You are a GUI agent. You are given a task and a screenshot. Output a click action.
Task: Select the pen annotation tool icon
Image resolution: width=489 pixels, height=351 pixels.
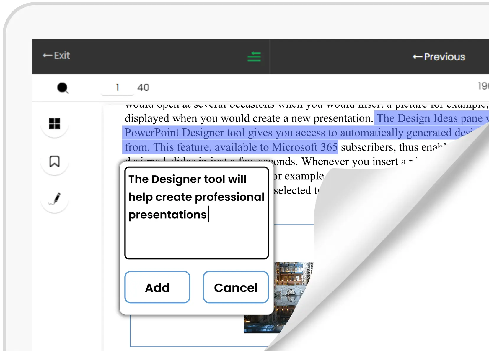55,199
